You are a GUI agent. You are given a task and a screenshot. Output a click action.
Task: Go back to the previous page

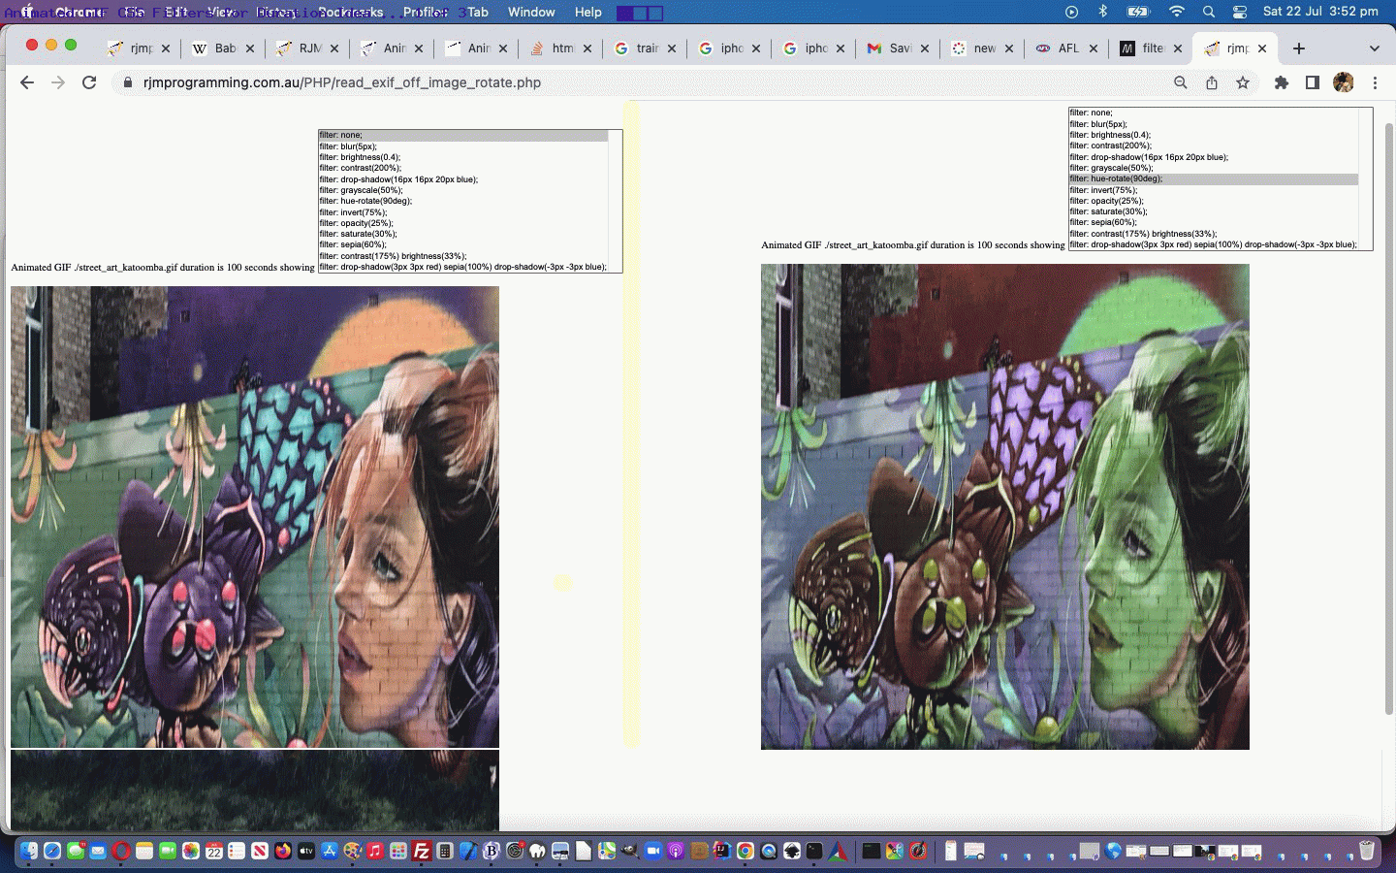click(x=27, y=82)
